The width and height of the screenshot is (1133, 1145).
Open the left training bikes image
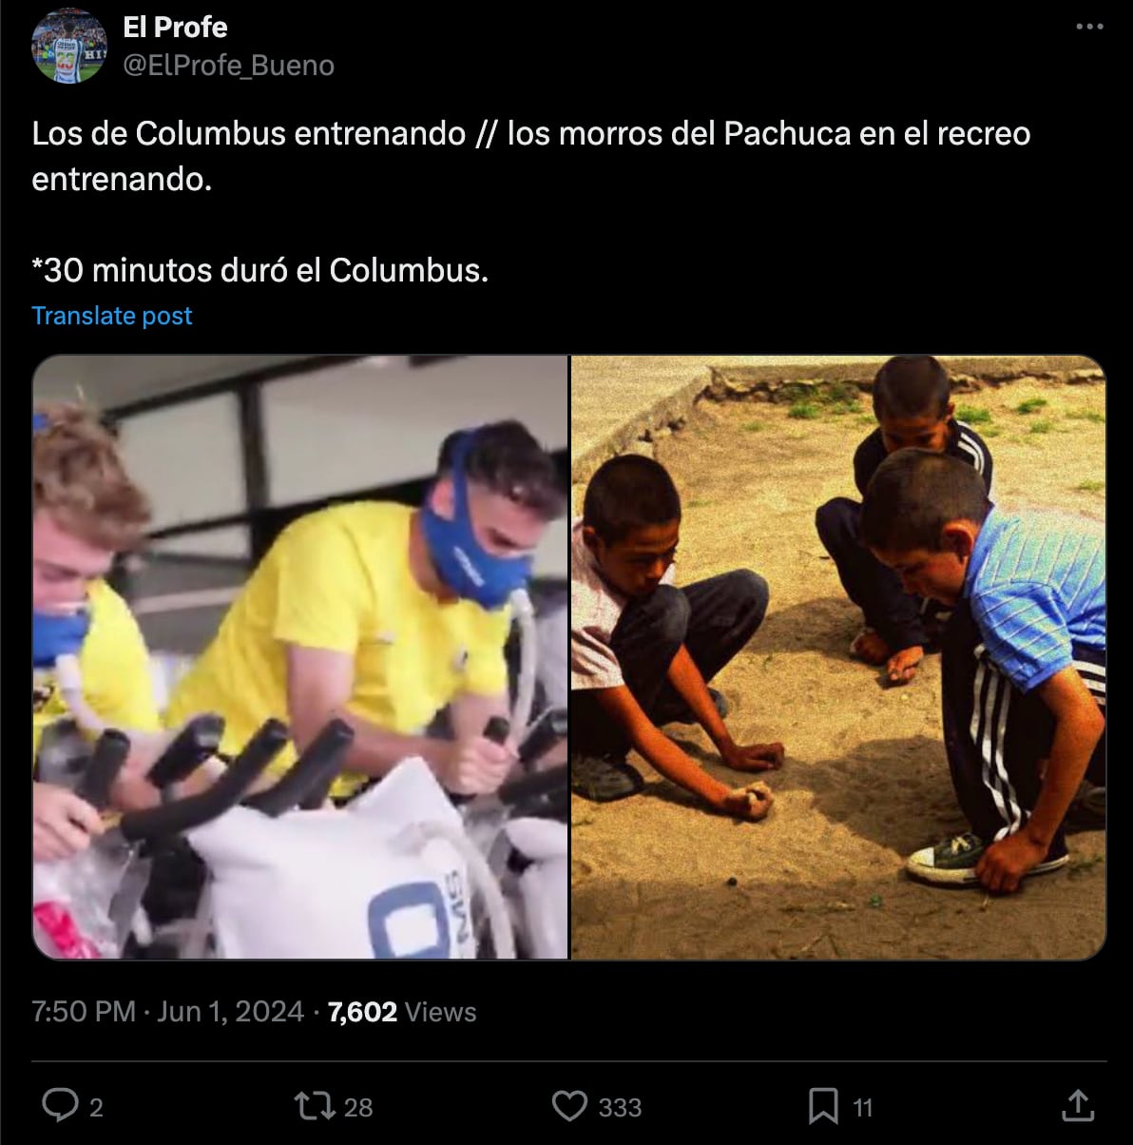(300, 657)
